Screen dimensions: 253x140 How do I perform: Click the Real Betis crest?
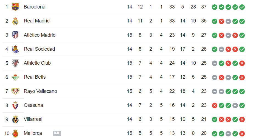[x=15, y=77]
